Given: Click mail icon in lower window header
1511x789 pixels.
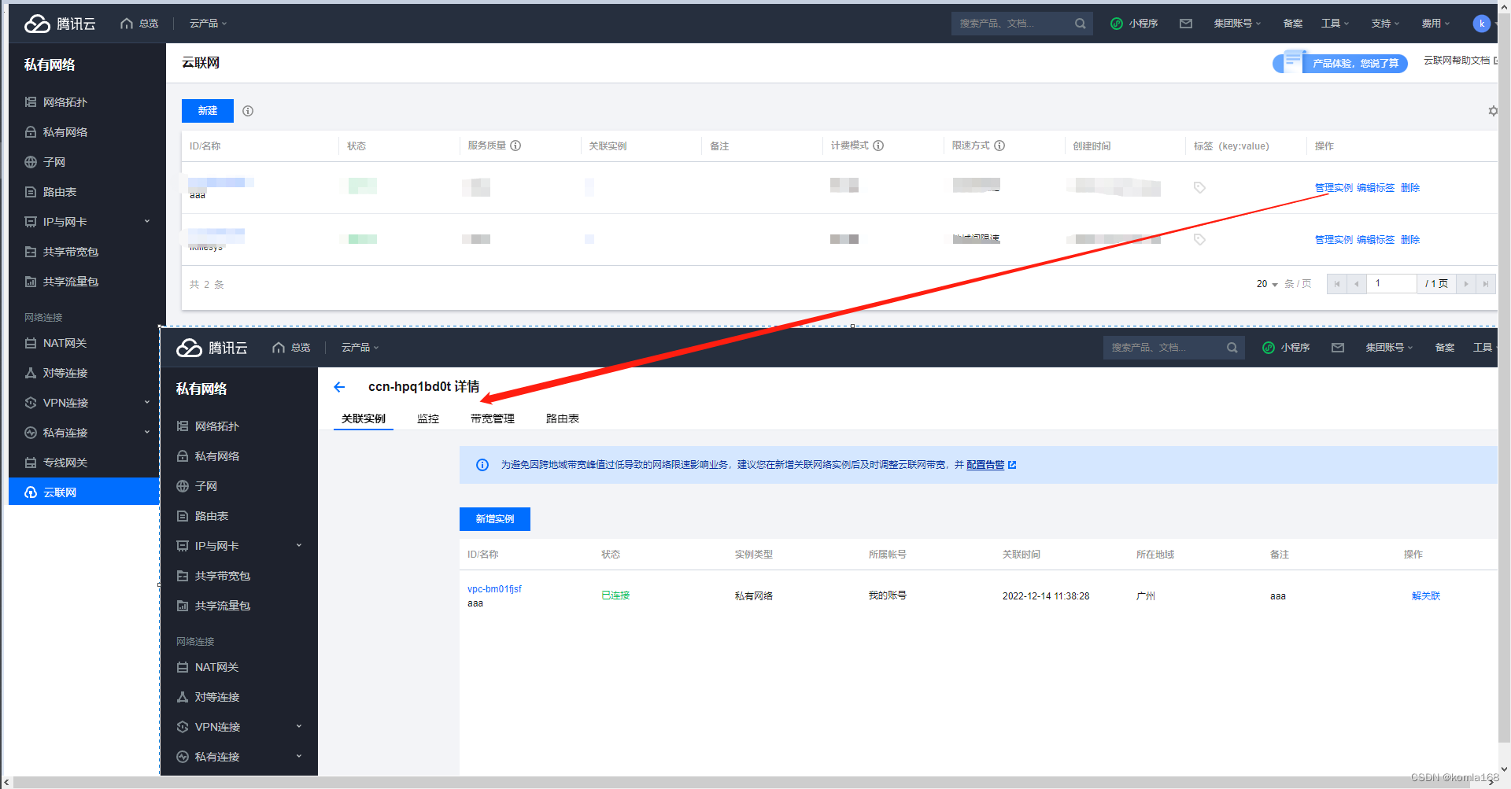Looking at the screenshot, I should click(1338, 348).
